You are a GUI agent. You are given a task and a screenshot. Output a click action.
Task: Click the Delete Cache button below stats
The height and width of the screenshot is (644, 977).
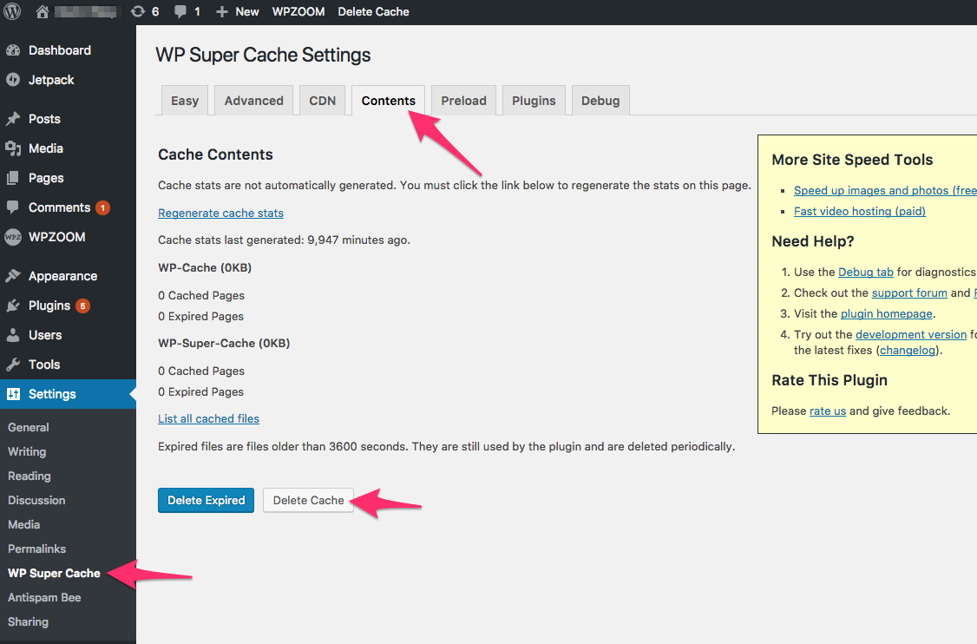pos(308,500)
